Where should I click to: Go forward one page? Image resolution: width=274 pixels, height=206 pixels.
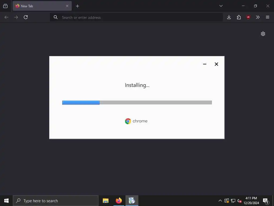(x=16, y=17)
